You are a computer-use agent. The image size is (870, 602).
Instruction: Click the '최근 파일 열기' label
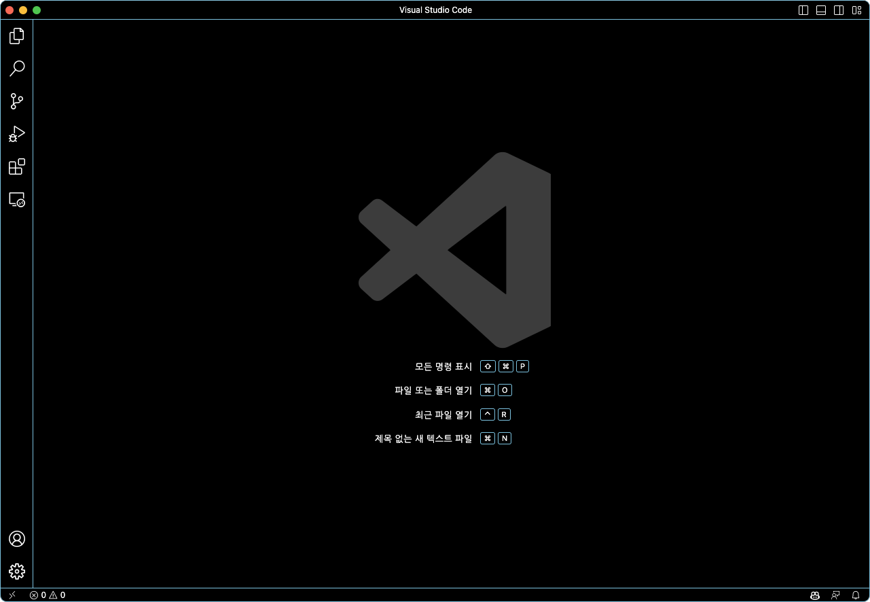pos(443,414)
